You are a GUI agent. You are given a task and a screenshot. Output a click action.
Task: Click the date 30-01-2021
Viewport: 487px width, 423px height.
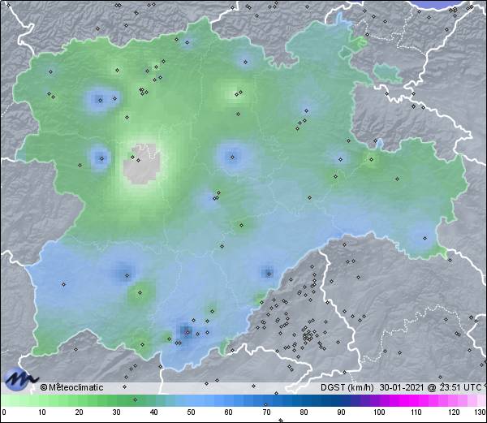[x=402, y=387]
